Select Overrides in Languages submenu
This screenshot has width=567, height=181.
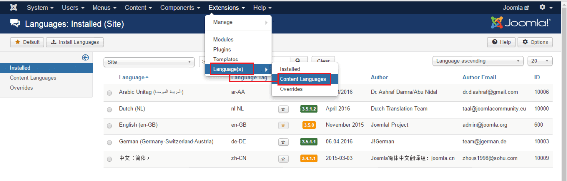[x=304, y=89]
